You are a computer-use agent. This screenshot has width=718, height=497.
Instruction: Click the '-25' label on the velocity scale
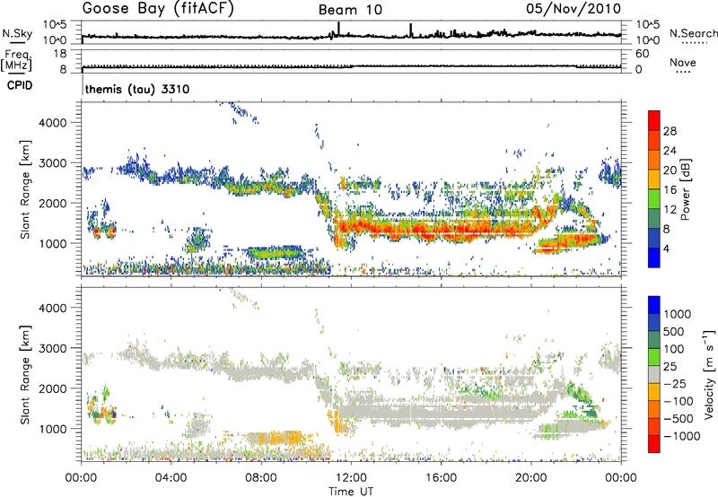tap(675, 384)
